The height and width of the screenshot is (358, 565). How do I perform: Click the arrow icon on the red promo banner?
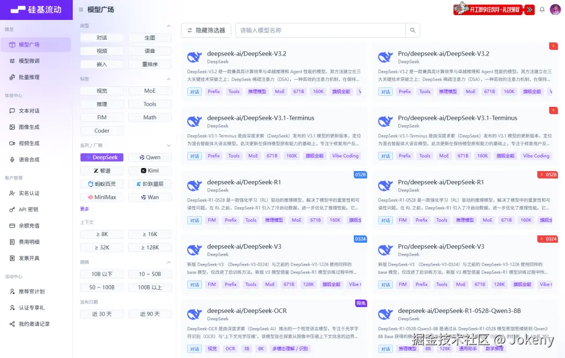point(529,10)
